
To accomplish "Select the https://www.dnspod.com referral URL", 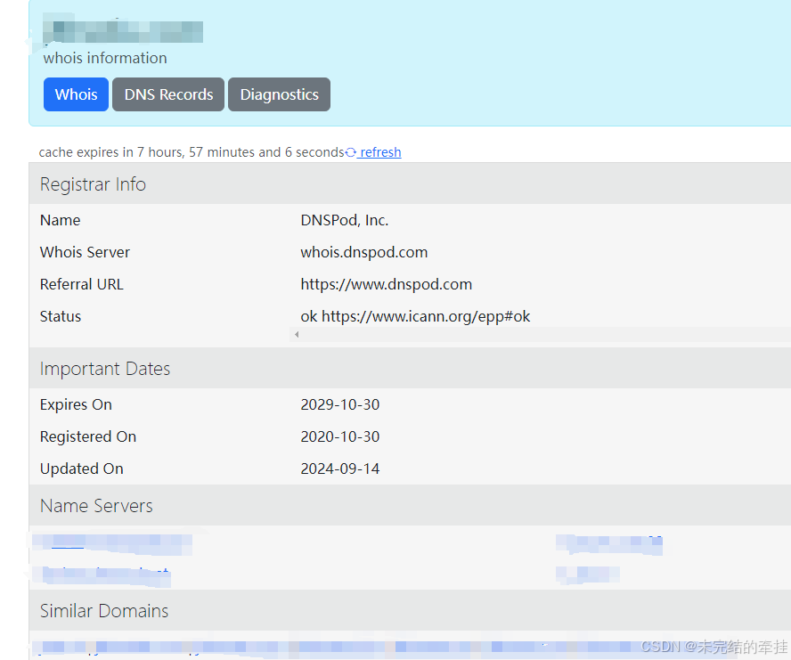I will 386,284.
